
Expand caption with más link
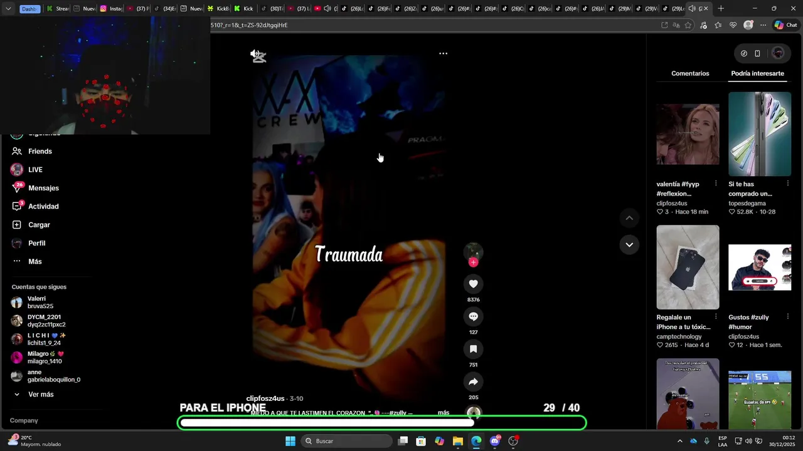[x=444, y=413]
